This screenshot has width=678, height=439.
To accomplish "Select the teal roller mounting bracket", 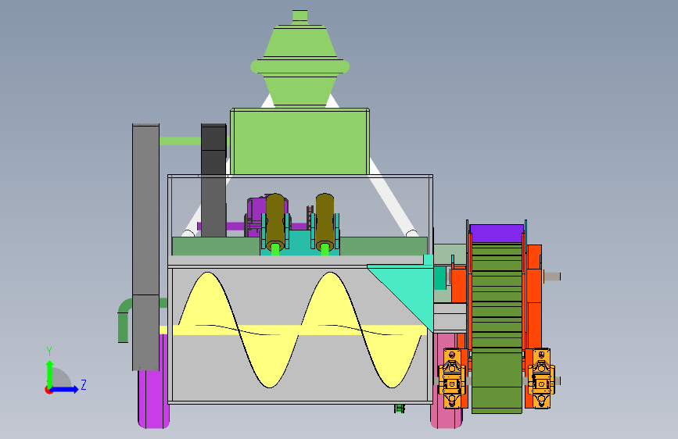I will tap(300, 242).
